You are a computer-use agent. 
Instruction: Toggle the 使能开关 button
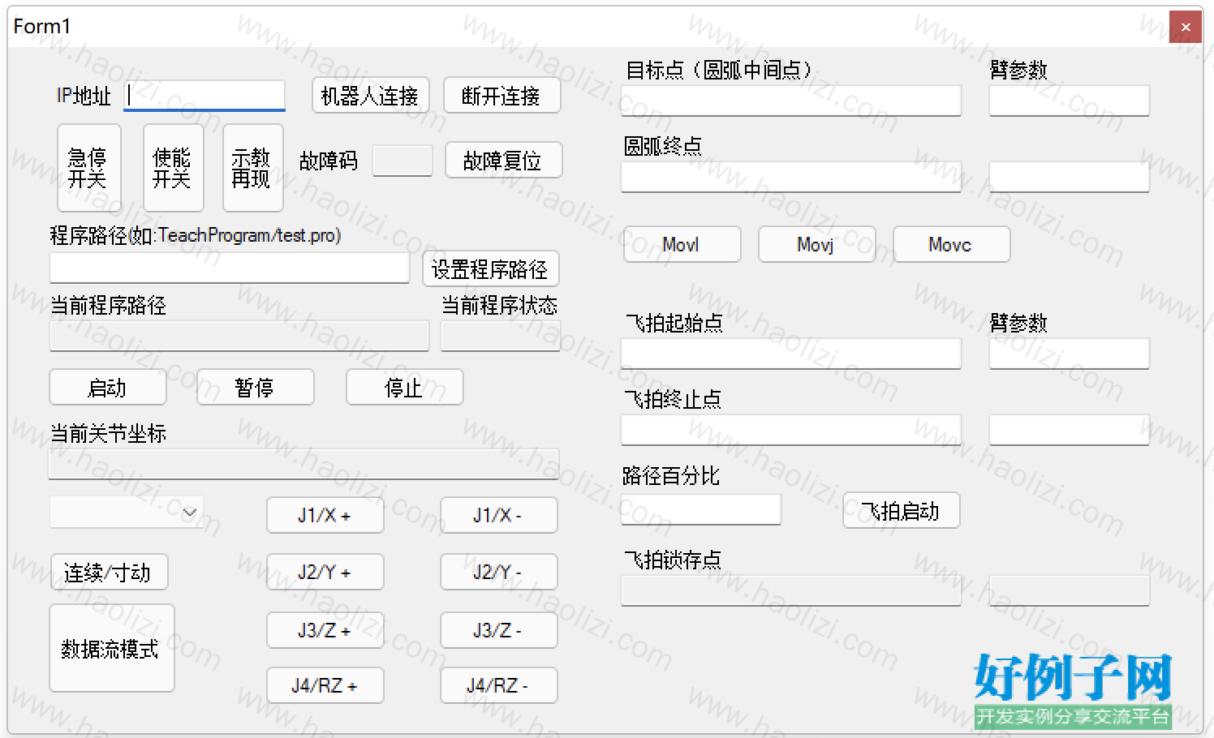(x=173, y=168)
